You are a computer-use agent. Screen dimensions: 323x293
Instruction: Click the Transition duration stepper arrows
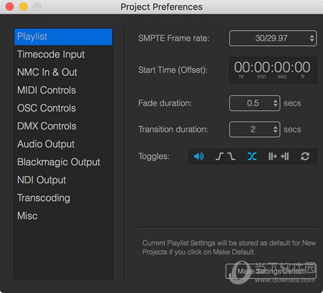click(275, 129)
